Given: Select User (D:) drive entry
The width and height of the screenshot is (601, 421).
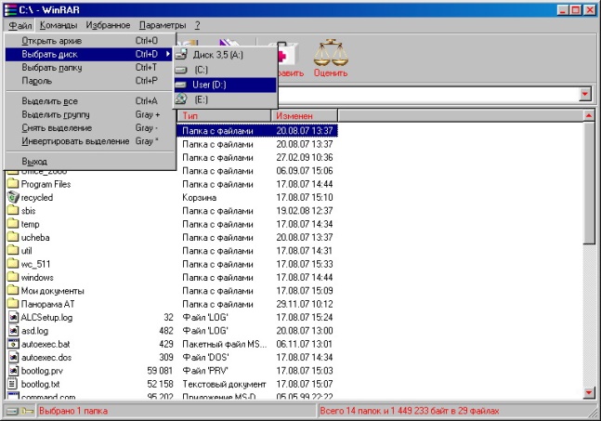Looking at the screenshot, I should (226, 85).
